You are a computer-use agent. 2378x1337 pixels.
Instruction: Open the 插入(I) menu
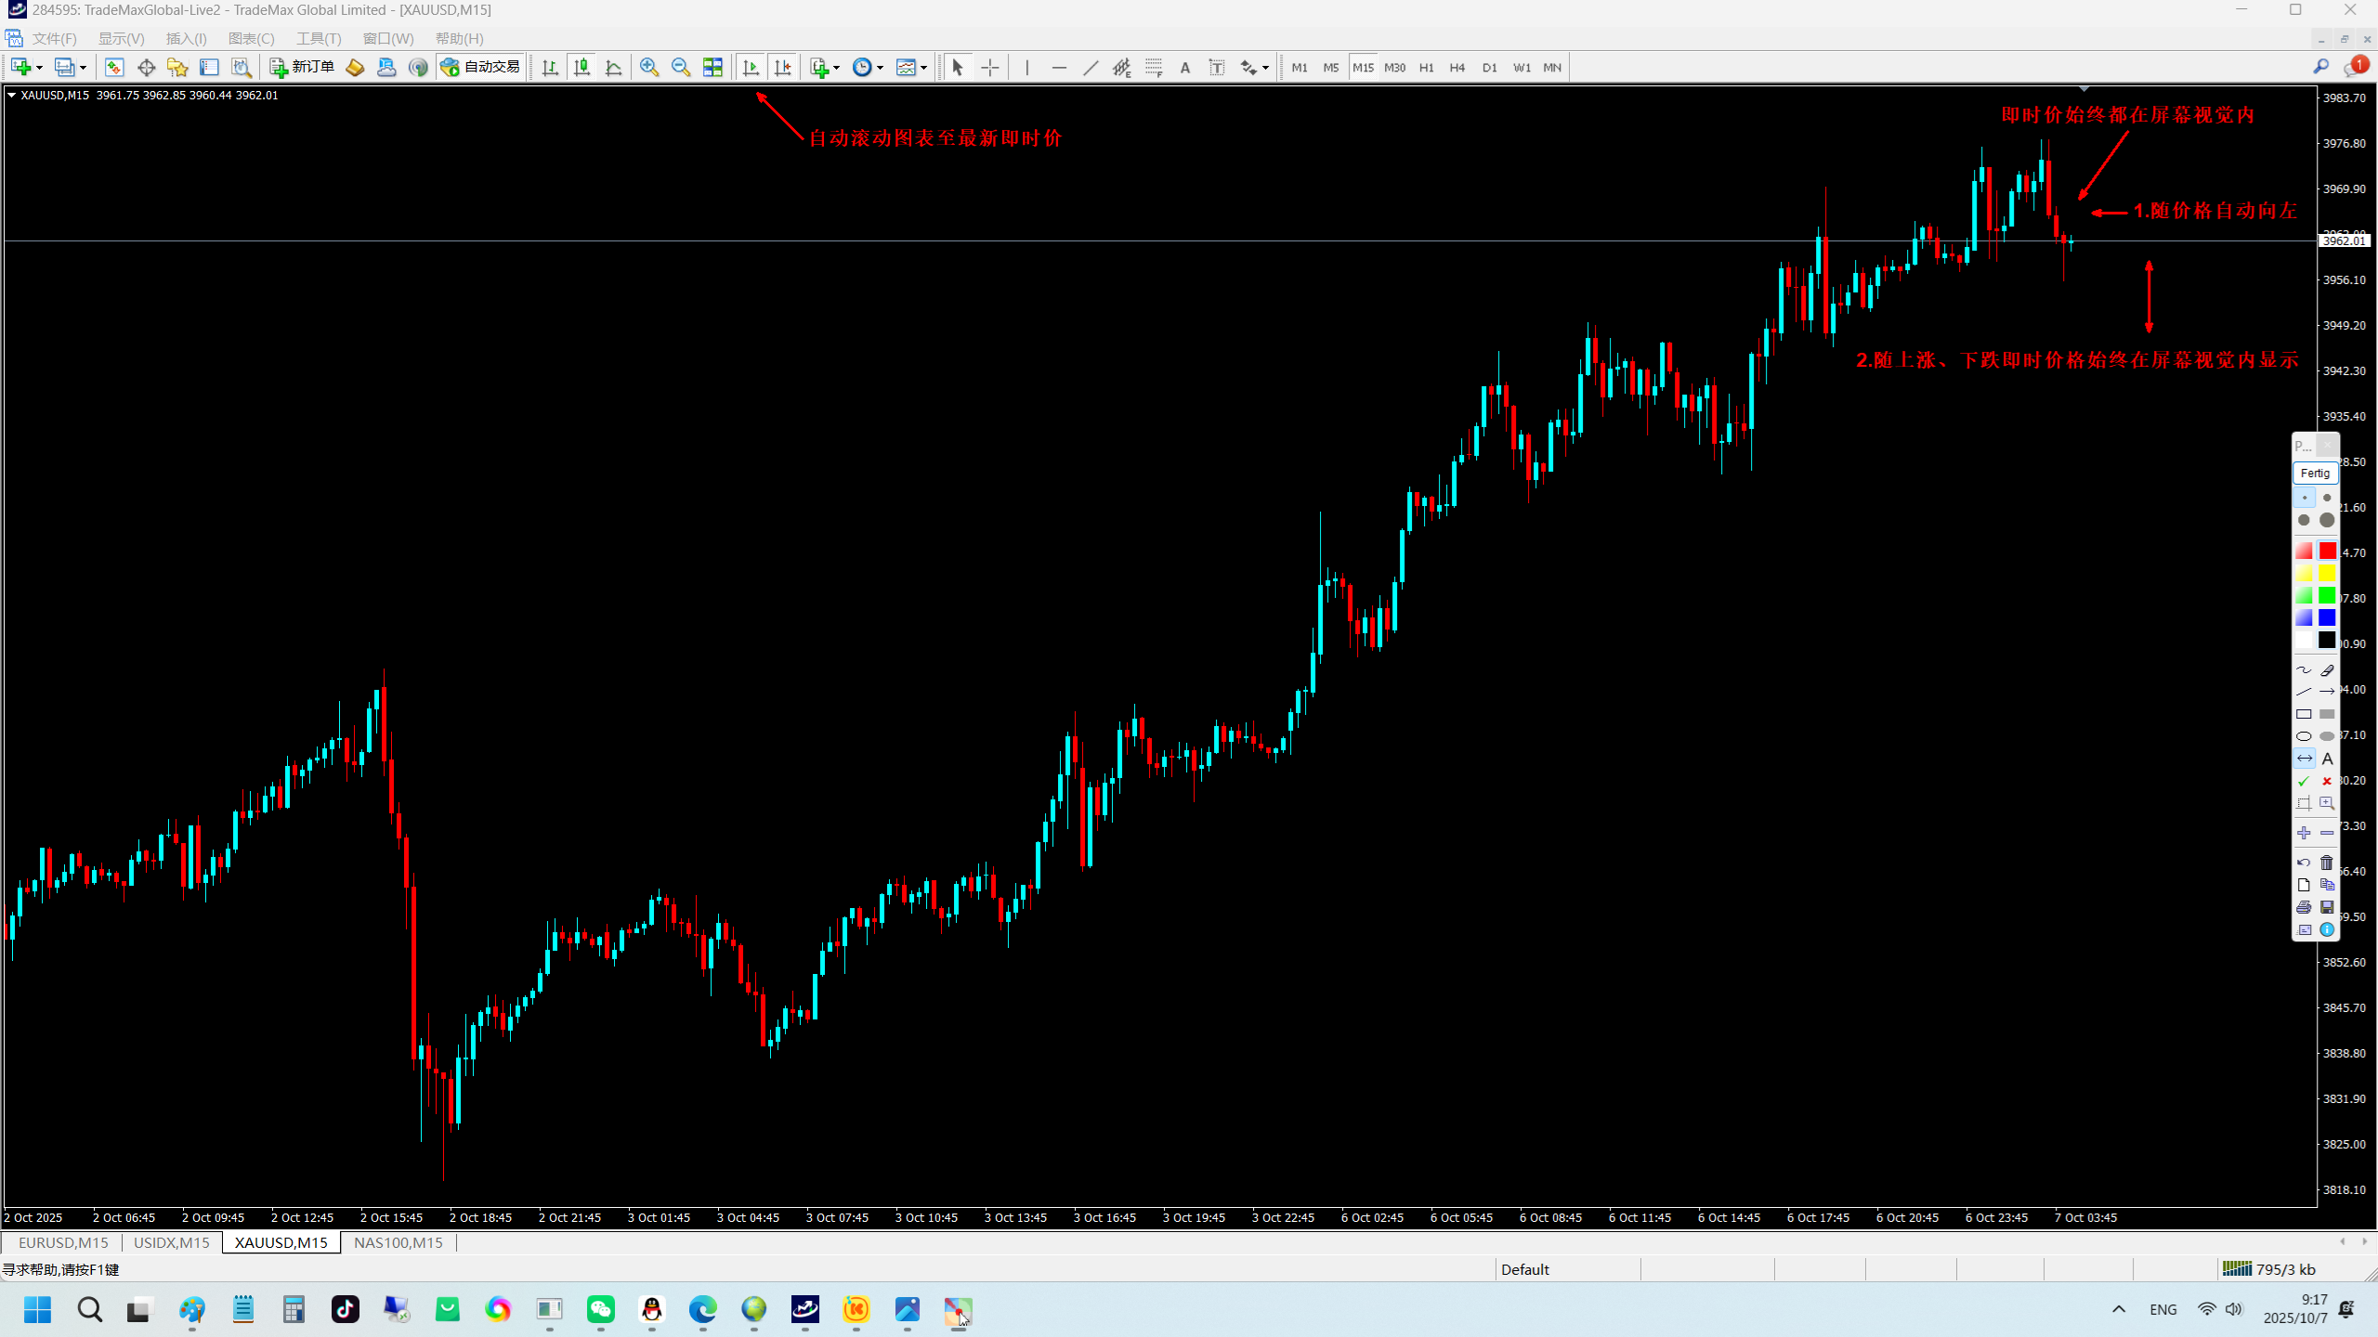pyautogui.click(x=186, y=38)
